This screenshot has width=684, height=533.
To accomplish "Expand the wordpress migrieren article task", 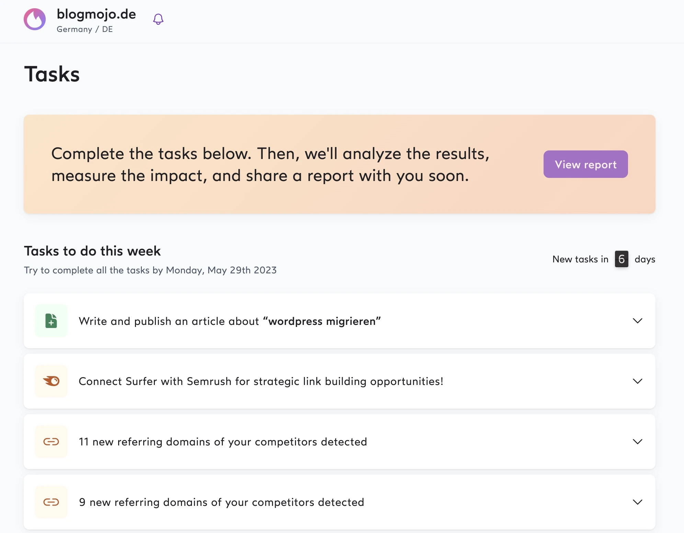I will (x=637, y=321).
